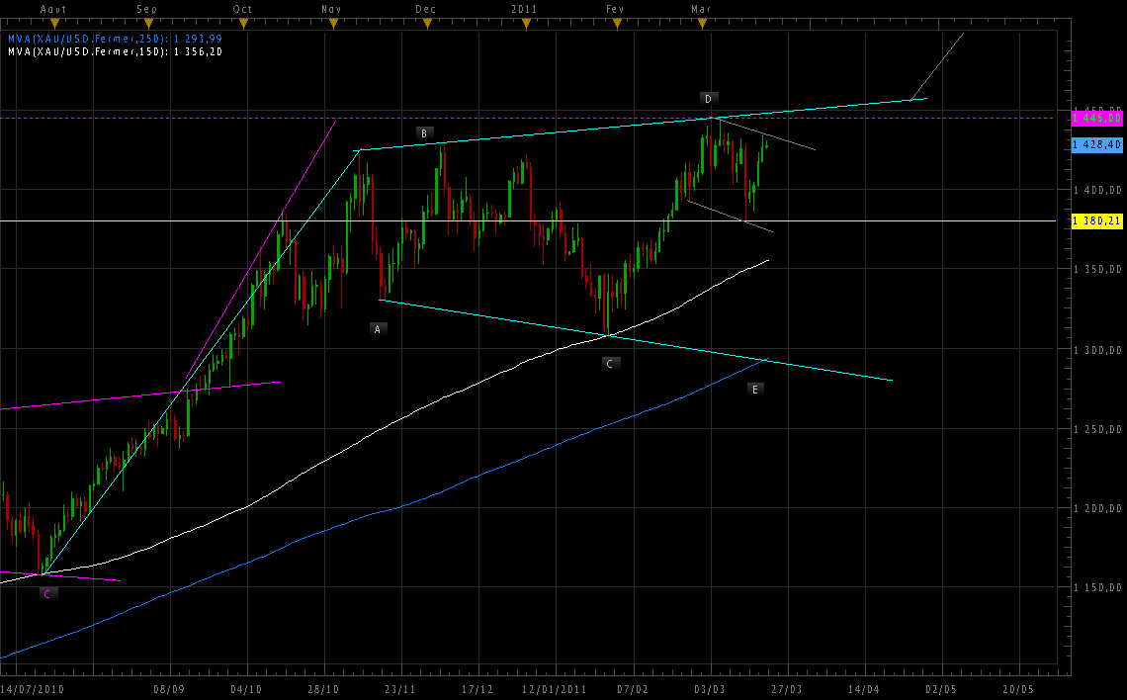Select the Mar month triangle marker
The image size is (1127, 700).
pyautogui.click(x=704, y=22)
